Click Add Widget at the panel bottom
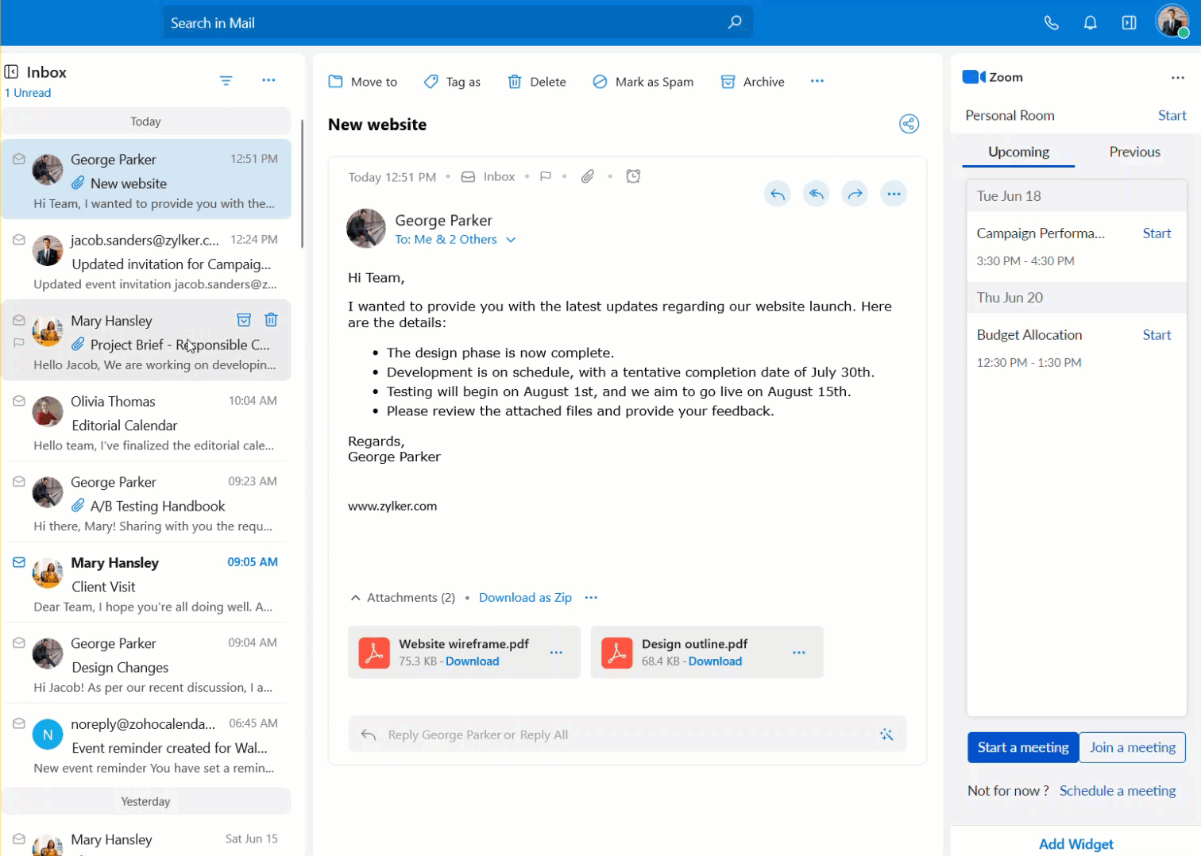Image resolution: width=1201 pixels, height=856 pixels. pyautogui.click(x=1075, y=844)
